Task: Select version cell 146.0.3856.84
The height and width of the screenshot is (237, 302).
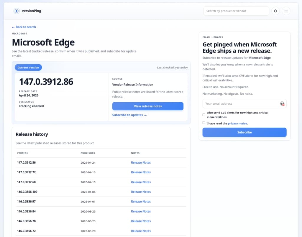Action: point(26,211)
